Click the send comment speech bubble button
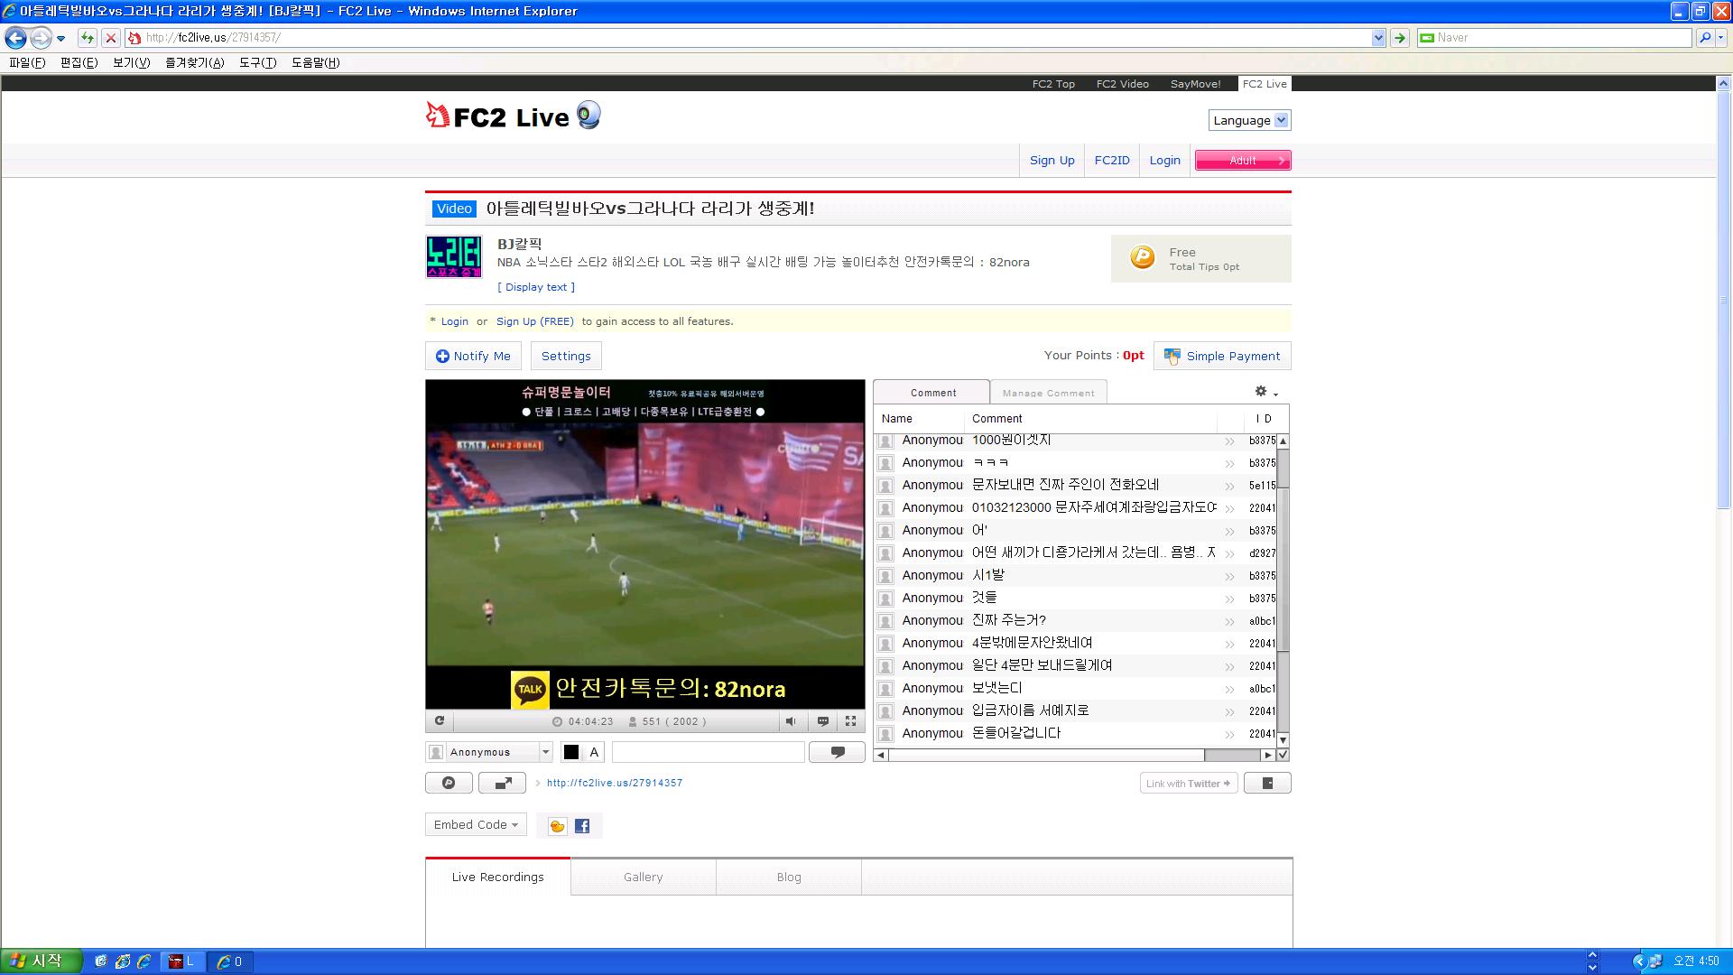Viewport: 1733px width, 975px height. tap(837, 752)
